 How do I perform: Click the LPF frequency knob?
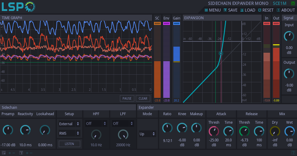[x=123, y=135]
